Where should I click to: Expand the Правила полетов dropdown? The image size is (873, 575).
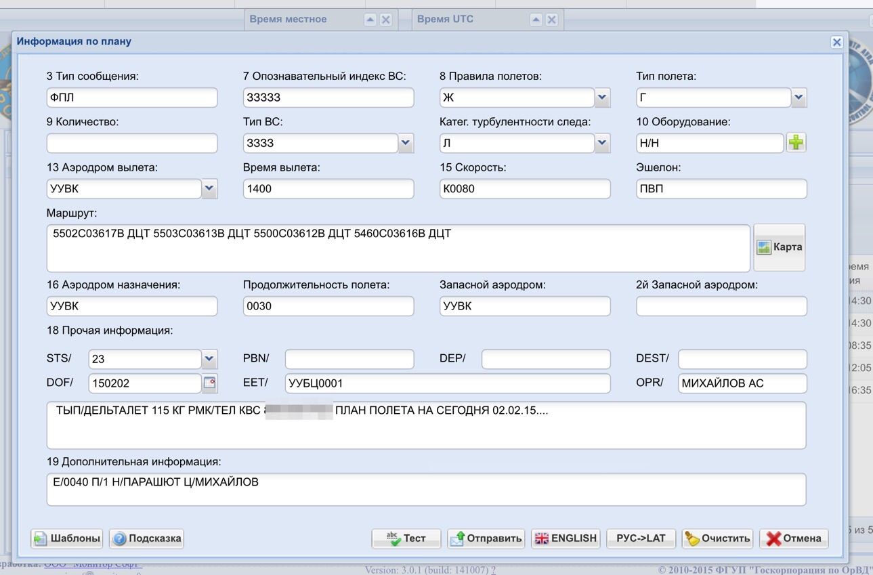(x=603, y=98)
